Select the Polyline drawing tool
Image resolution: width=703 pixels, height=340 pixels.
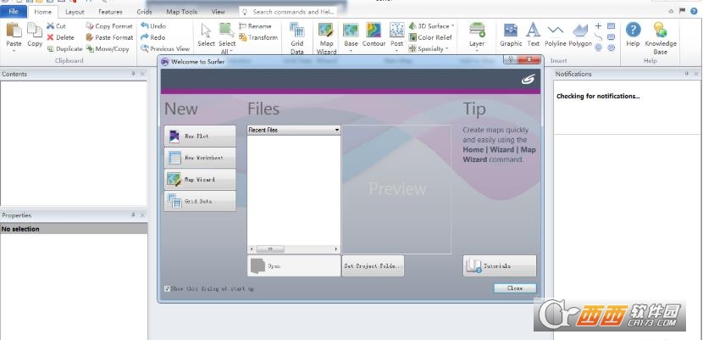click(556, 35)
